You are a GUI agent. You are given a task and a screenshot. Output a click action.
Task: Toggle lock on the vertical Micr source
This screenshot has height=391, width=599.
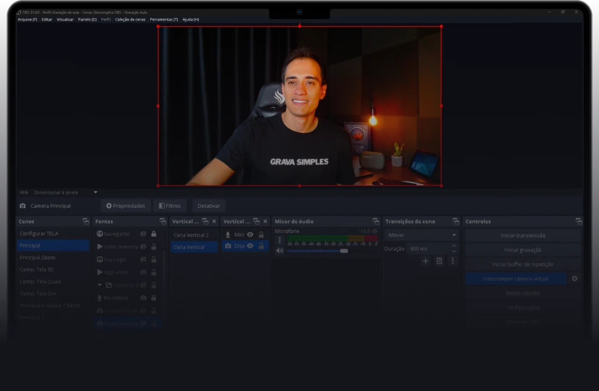click(261, 234)
